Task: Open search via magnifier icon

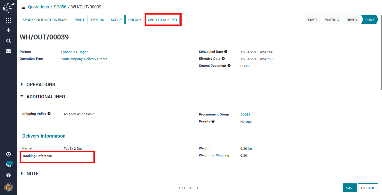Action: click(x=8, y=41)
